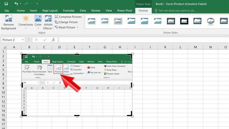This screenshot has height=129, width=229.
Task: Click the Save icon in quick access toolbar
Action: 6,4
